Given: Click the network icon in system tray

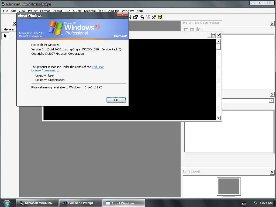Looking at the screenshot, I should [256, 203].
